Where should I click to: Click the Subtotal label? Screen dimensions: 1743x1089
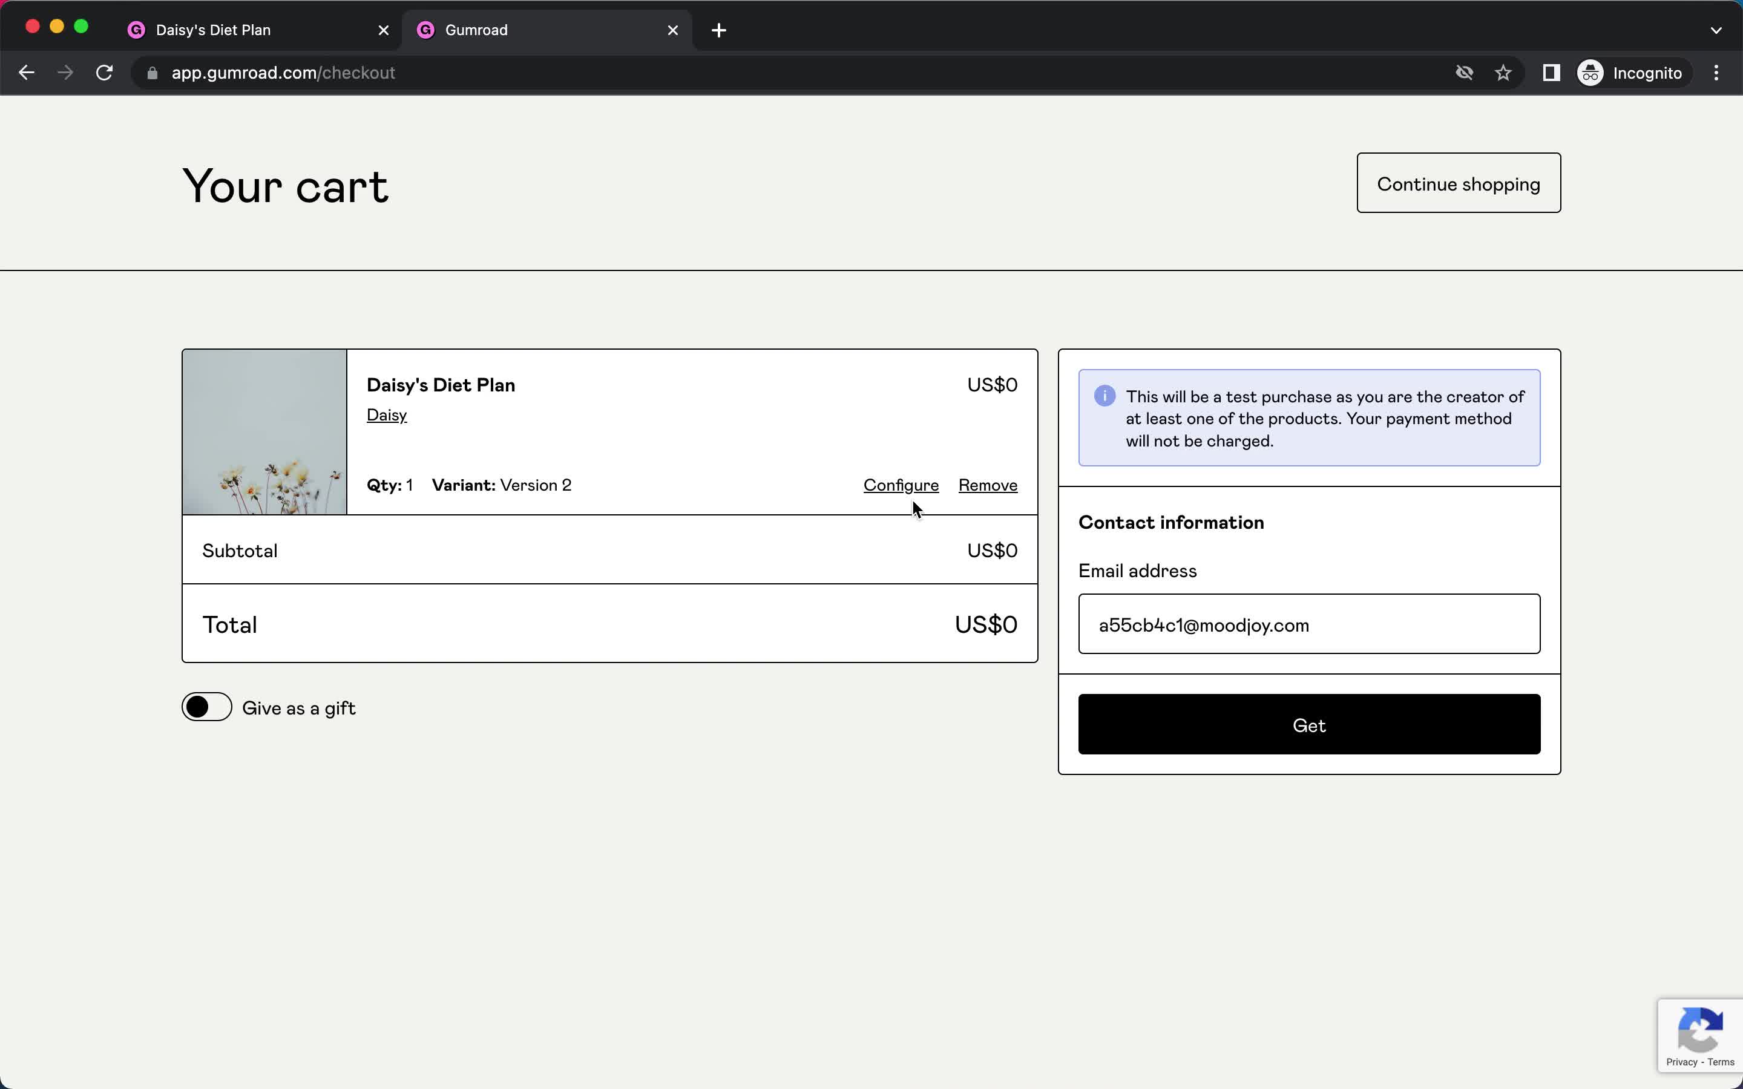tap(240, 551)
